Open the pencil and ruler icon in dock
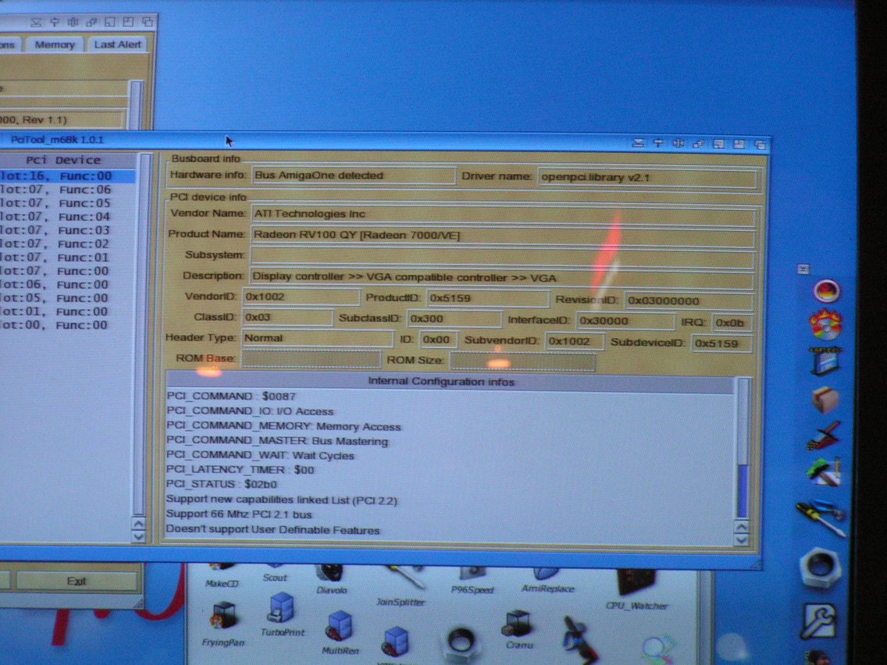 tap(823, 436)
